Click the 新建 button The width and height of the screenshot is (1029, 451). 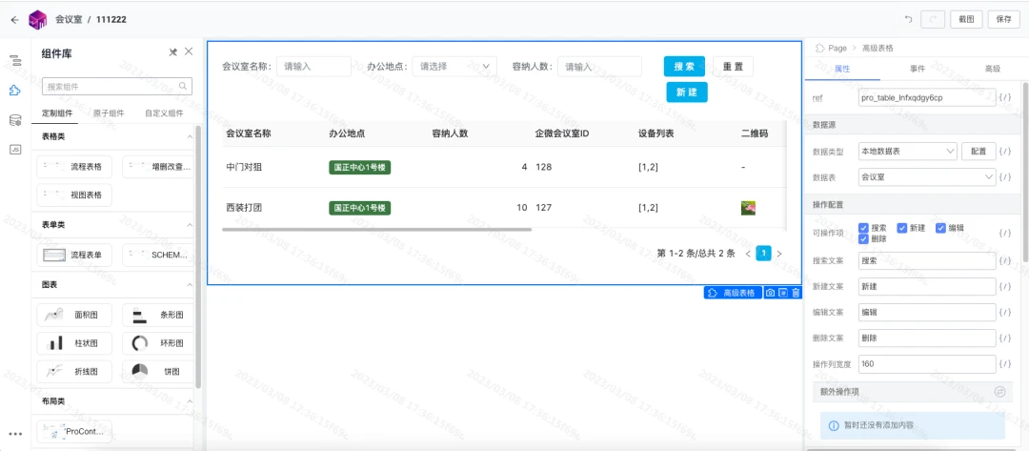coord(686,92)
